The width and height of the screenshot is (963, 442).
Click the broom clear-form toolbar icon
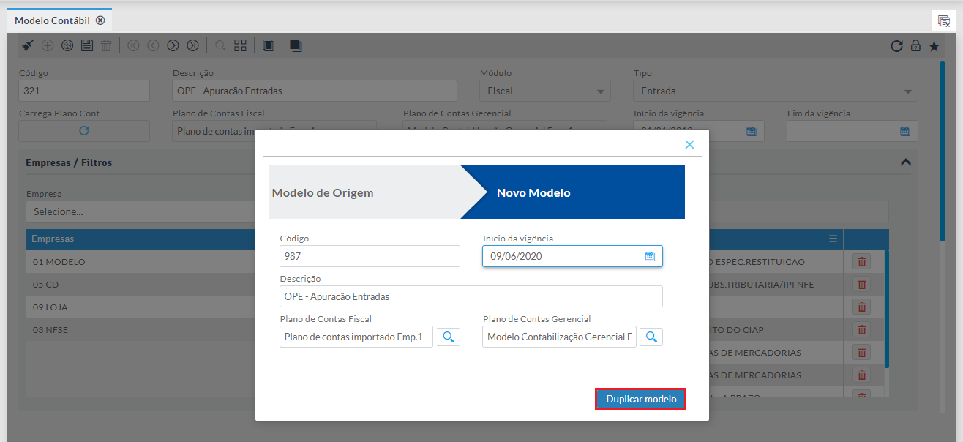27,45
